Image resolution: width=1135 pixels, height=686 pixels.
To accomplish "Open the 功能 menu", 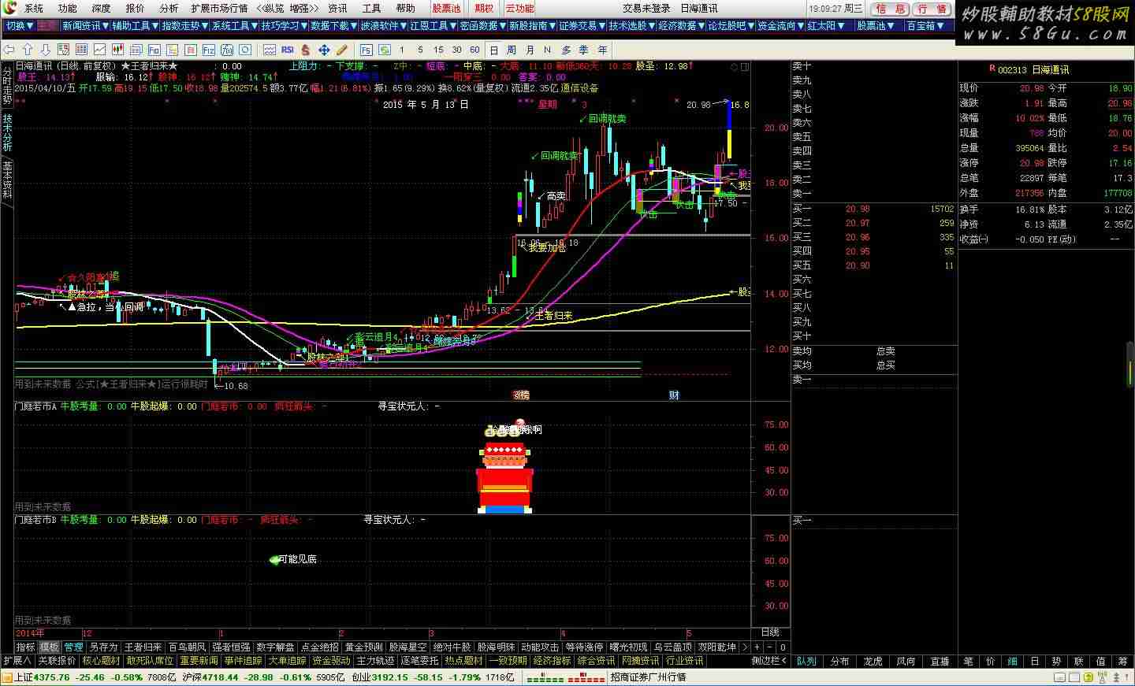I will click(68, 8).
